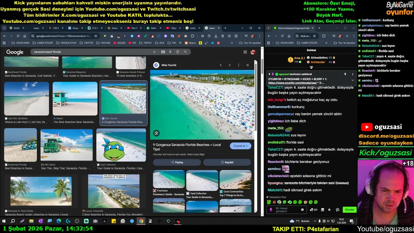The height and width of the screenshot is (233, 414).
Task: Go to previous image in preview panel
Action: click(x=221, y=65)
